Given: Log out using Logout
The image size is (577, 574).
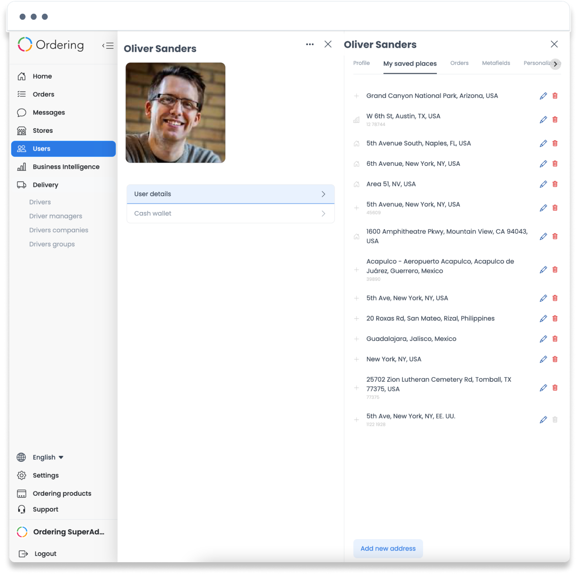Looking at the screenshot, I should click(x=37, y=553).
